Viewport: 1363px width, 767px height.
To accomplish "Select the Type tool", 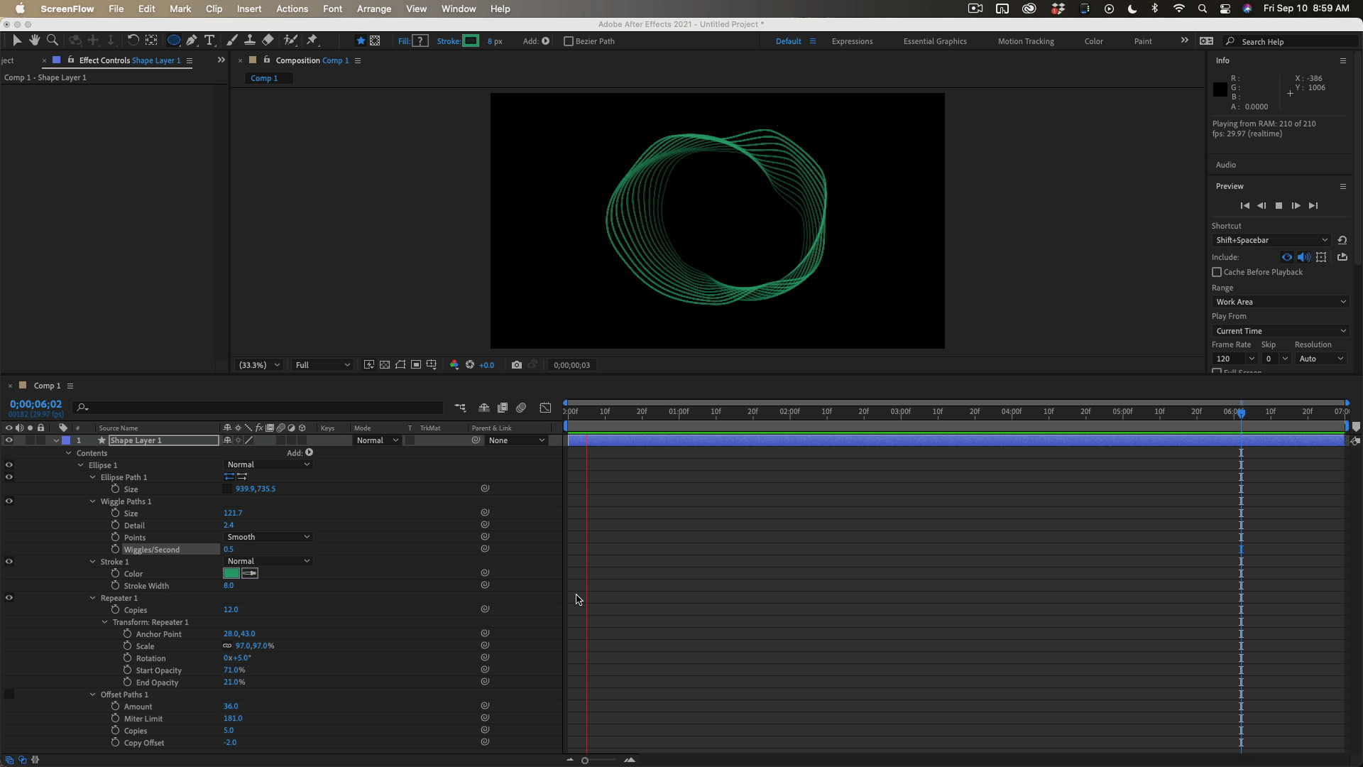I will 209,40.
